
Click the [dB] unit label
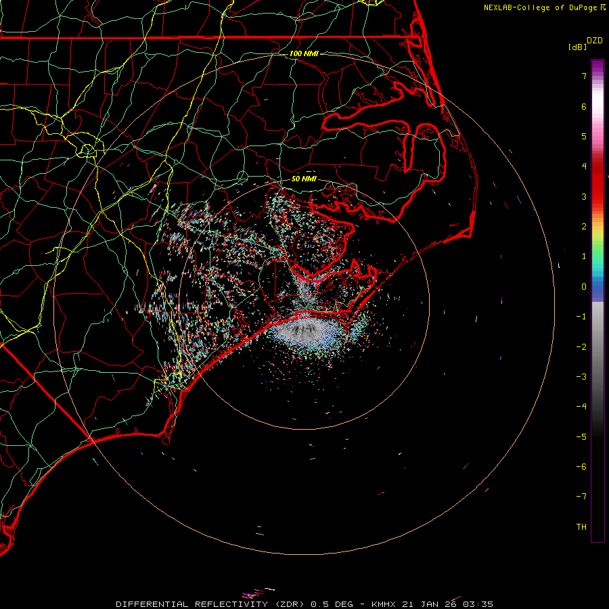pyautogui.click(x=577, y=47)
